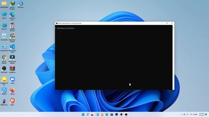209x117 pixels.
Task: Open the OneDrive cloud tray icon
Action: [185, 114]
